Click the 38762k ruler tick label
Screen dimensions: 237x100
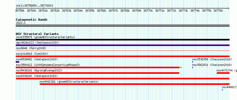[55, 11]
